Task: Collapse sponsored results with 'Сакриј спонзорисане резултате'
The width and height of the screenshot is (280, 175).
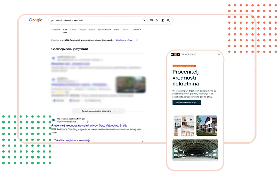Action: [x=98, y=111]
